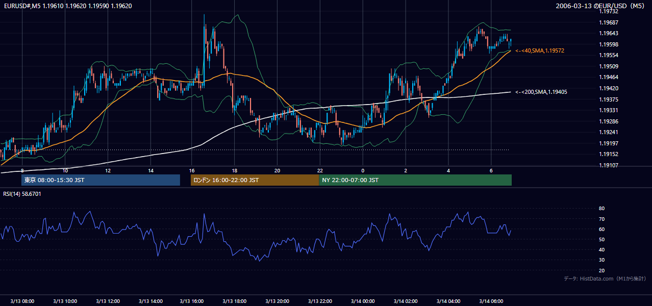Screen dimensions: 652x306
Task: Click price axis value 1.19107
Action: click(x=609, y=165)
